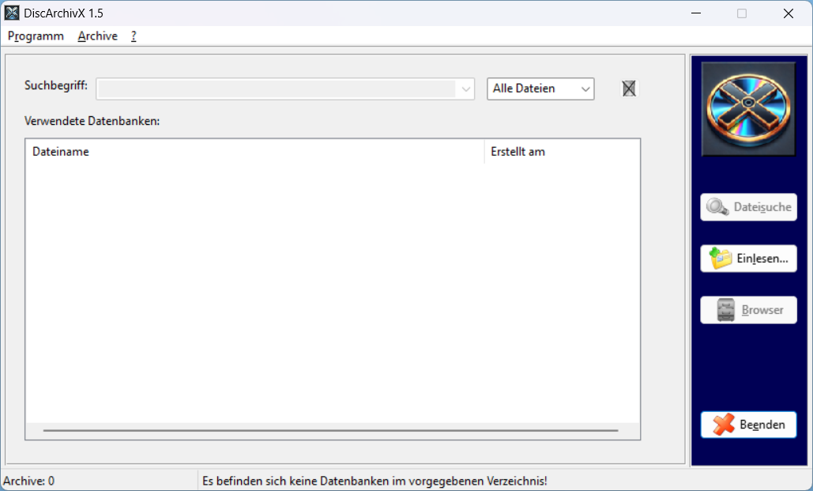This screenshot has width=813, height=491.
Task: Sort by the Erstellt am column header
Action: [x=561, y=152]
